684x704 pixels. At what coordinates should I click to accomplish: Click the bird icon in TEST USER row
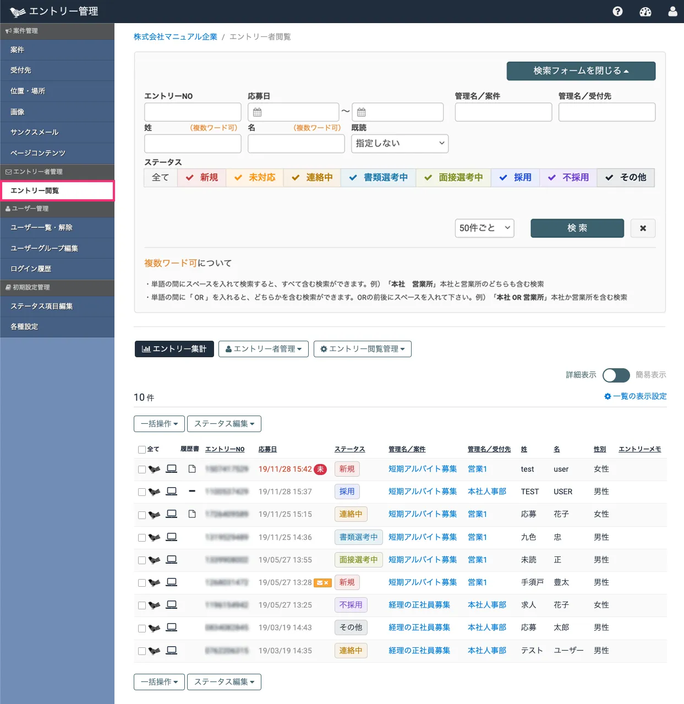point(154,492)
